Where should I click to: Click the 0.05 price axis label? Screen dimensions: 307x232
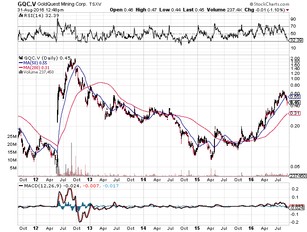tap(294, 166)
